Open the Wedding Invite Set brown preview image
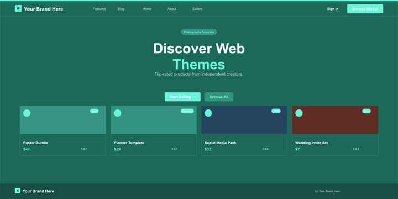Viewport: 398px width, 199px height. tap(335, 120)
